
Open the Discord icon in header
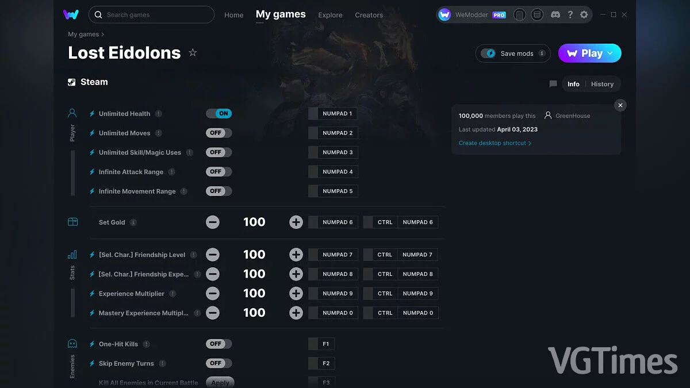(x=555, y=15)
